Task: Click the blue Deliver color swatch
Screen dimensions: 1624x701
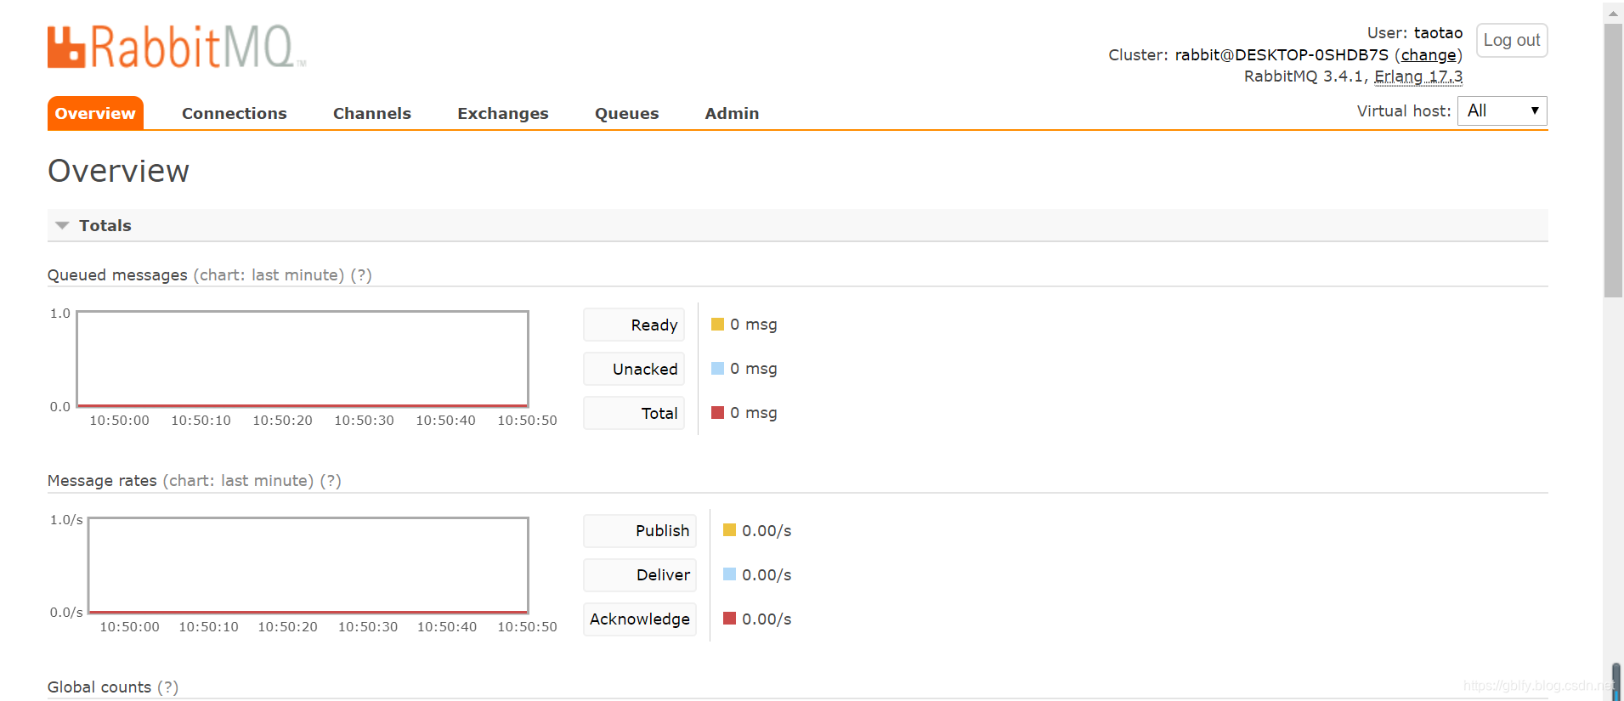Action: click(x=729, y=574)
